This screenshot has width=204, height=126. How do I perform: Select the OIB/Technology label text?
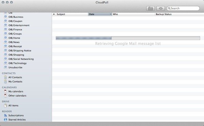coord(17,63)
